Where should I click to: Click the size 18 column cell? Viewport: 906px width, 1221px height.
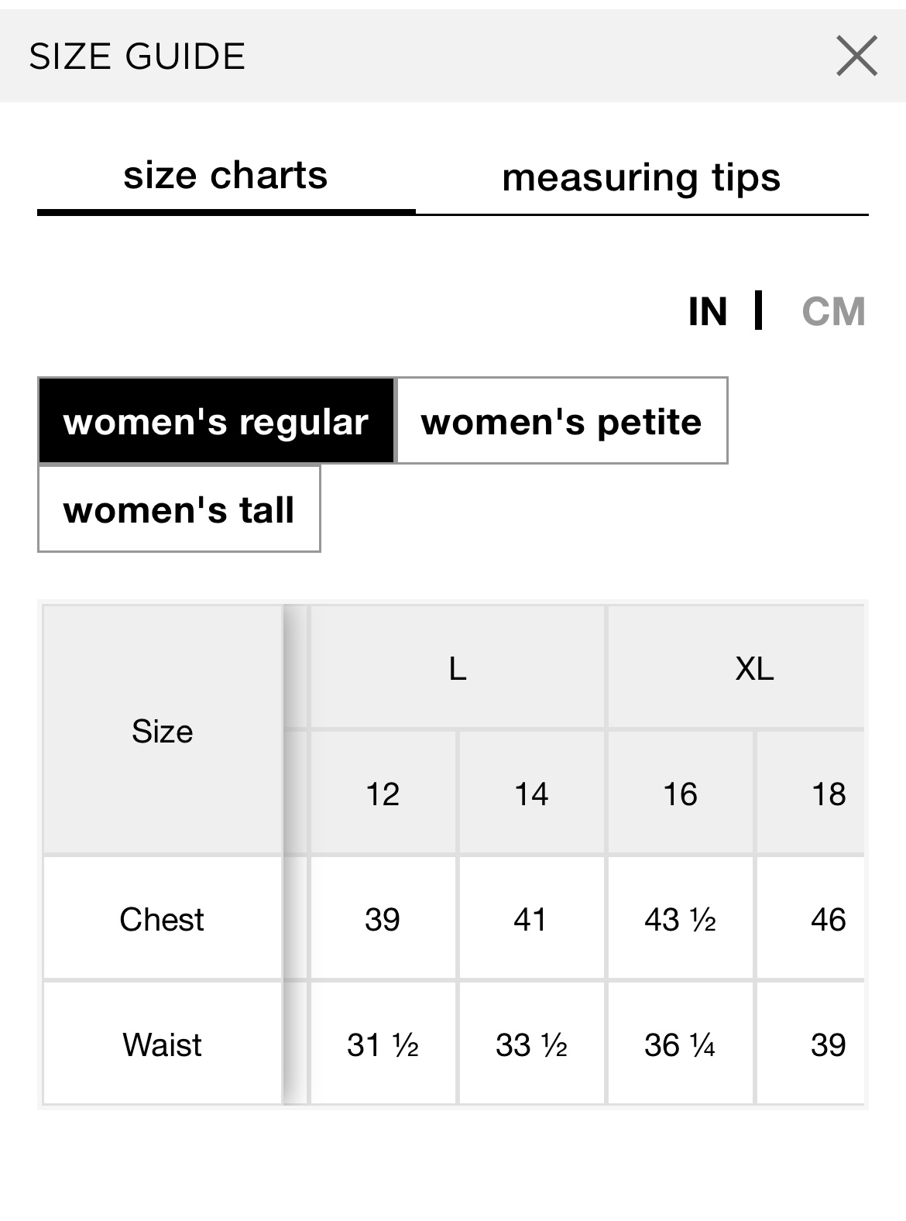[x=811, y=793]
